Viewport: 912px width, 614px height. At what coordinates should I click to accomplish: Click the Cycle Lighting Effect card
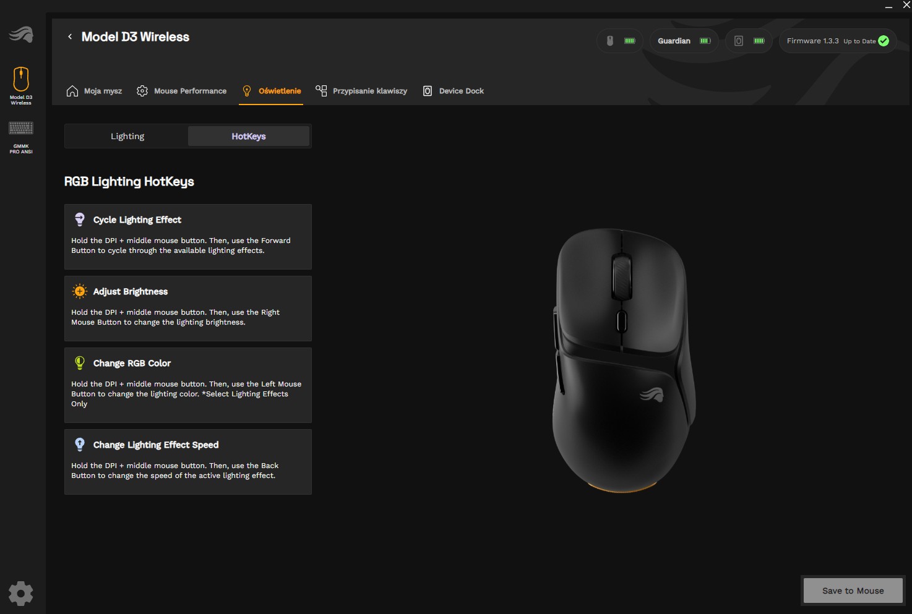pos(187,236)
